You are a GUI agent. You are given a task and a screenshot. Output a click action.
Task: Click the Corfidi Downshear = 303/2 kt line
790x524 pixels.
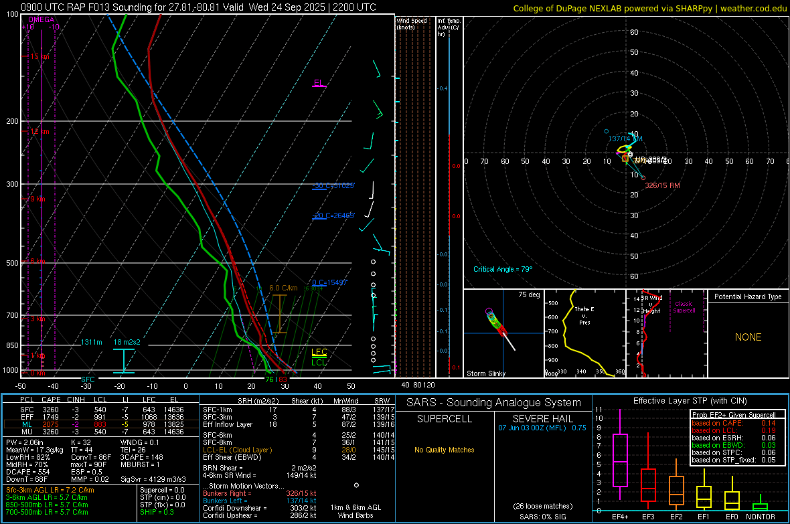point(260,508)
